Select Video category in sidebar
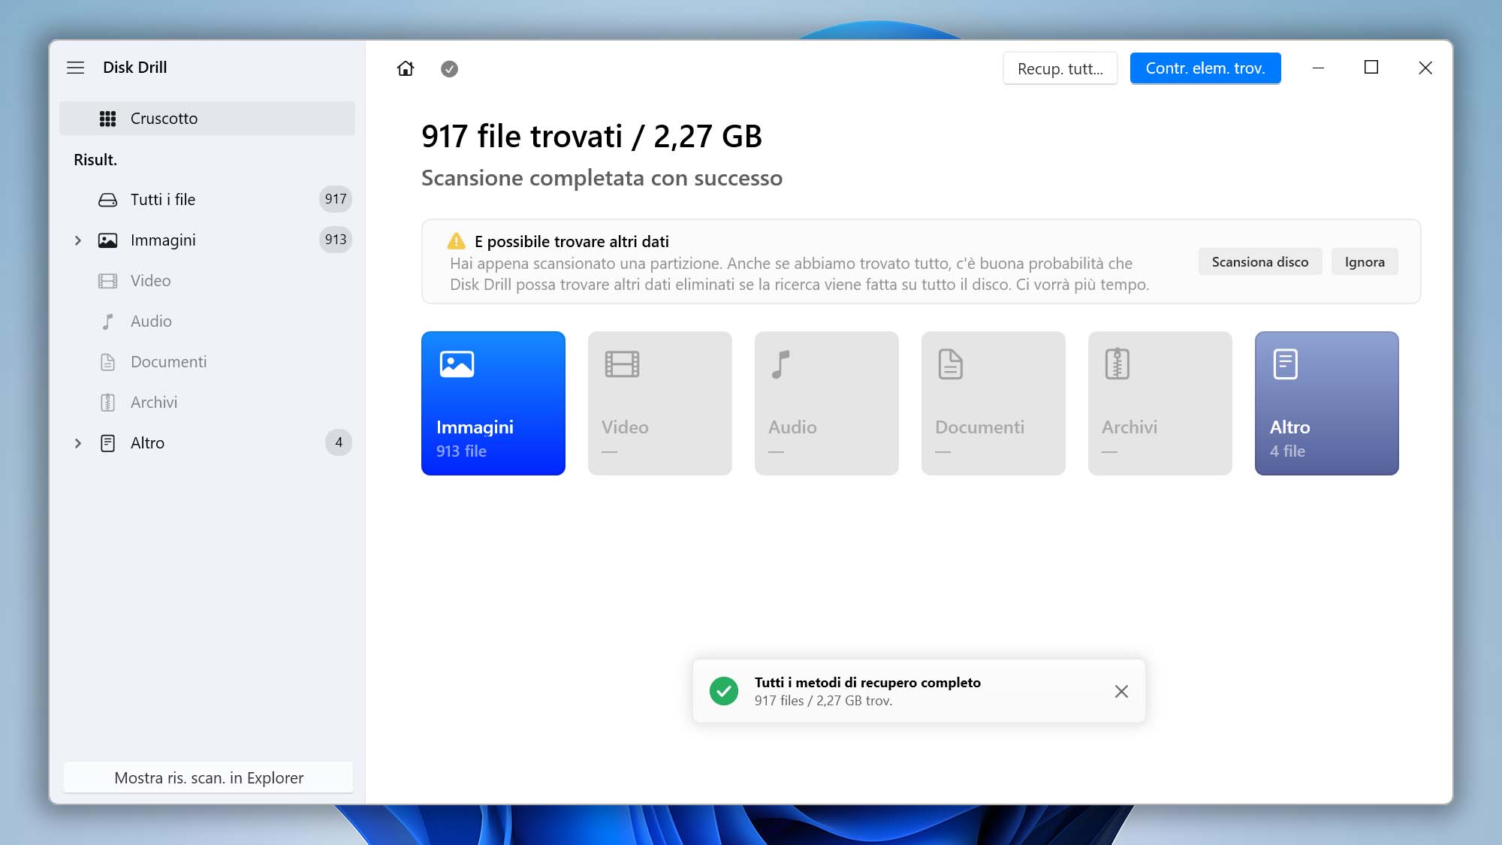 pos(207,281)
